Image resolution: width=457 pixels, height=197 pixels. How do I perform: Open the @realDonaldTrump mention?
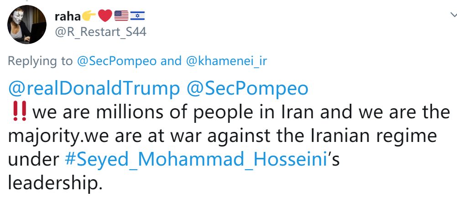[94, 88]
